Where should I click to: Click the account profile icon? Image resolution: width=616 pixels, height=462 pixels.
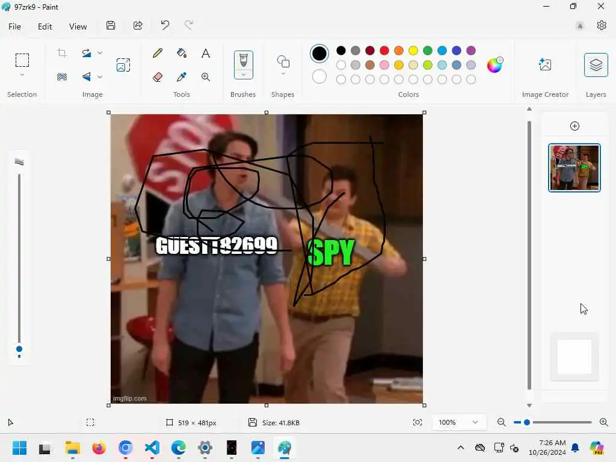580,26
